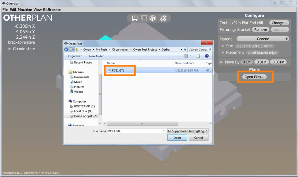Expand the Placement settings
The height and width of the screenshot is (177, 298).
pos(223,52)
